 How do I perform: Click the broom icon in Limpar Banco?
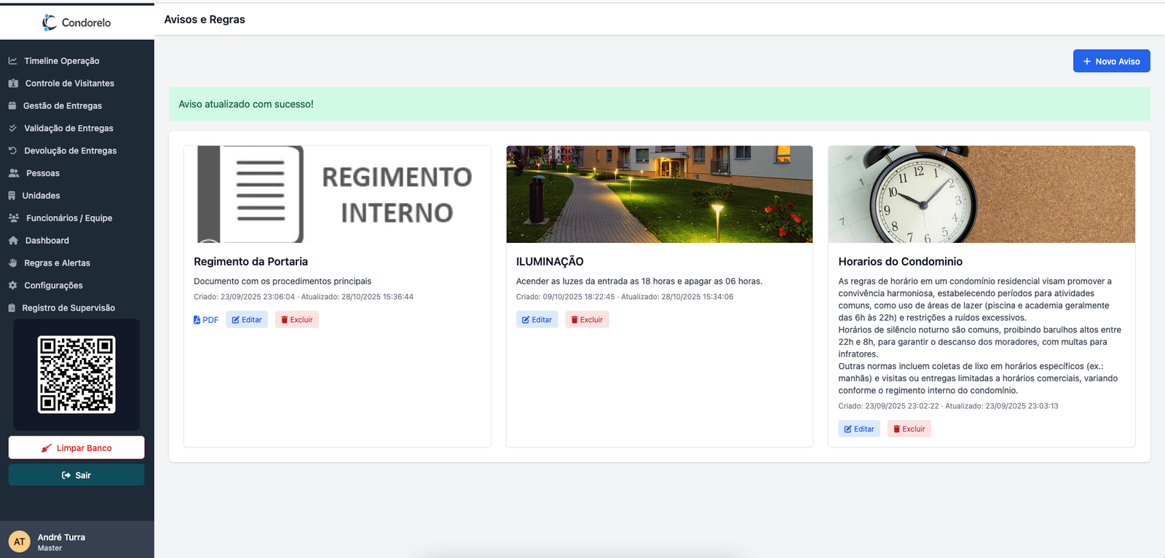click(x=47, y=448)
